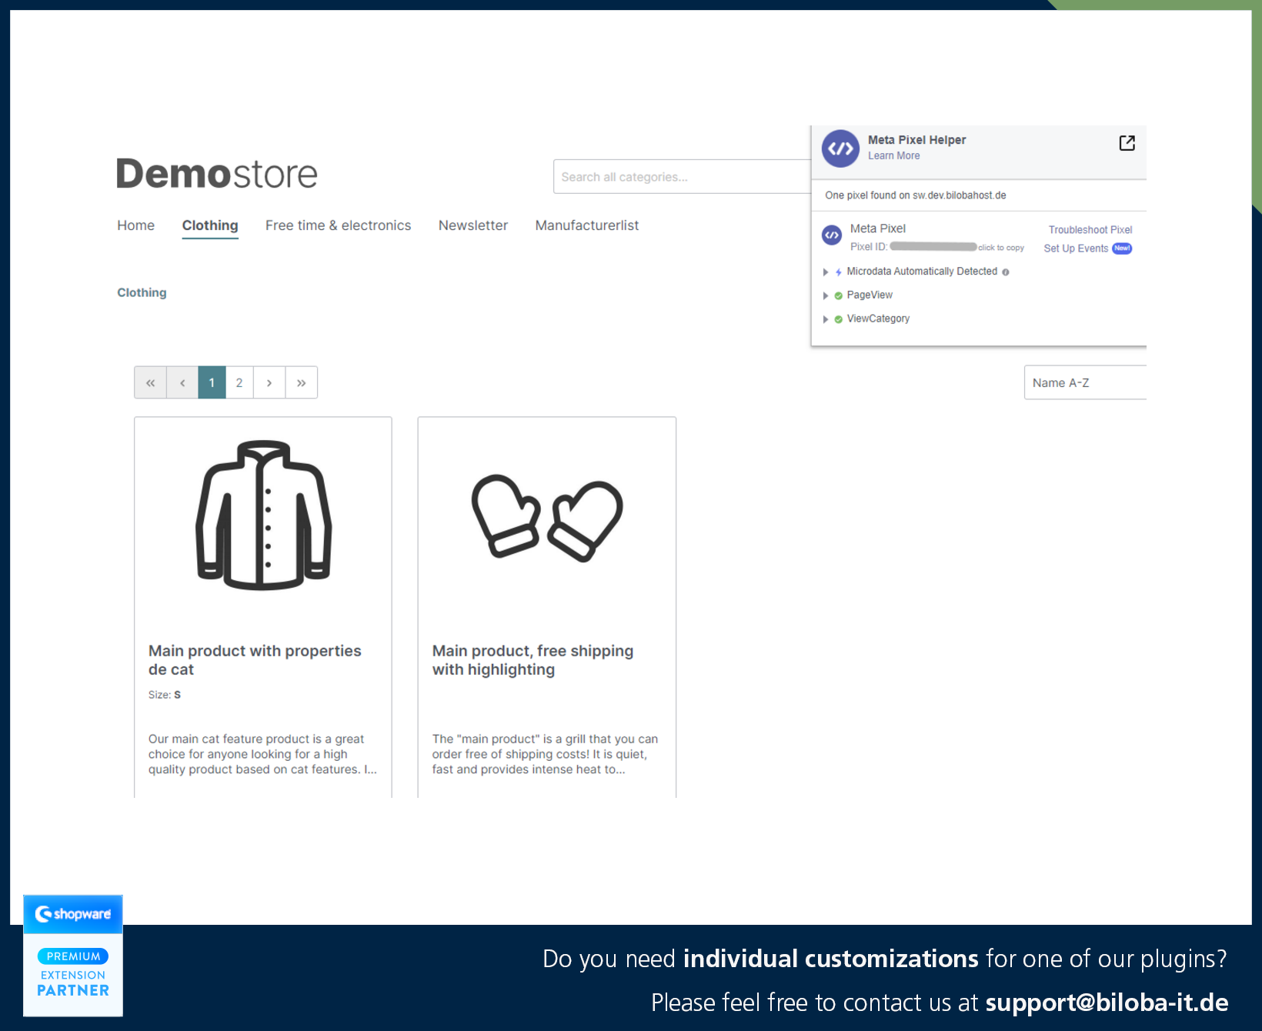Click the 'Our main cat feature product' description

pyautogui.click(x=262, y=754)
